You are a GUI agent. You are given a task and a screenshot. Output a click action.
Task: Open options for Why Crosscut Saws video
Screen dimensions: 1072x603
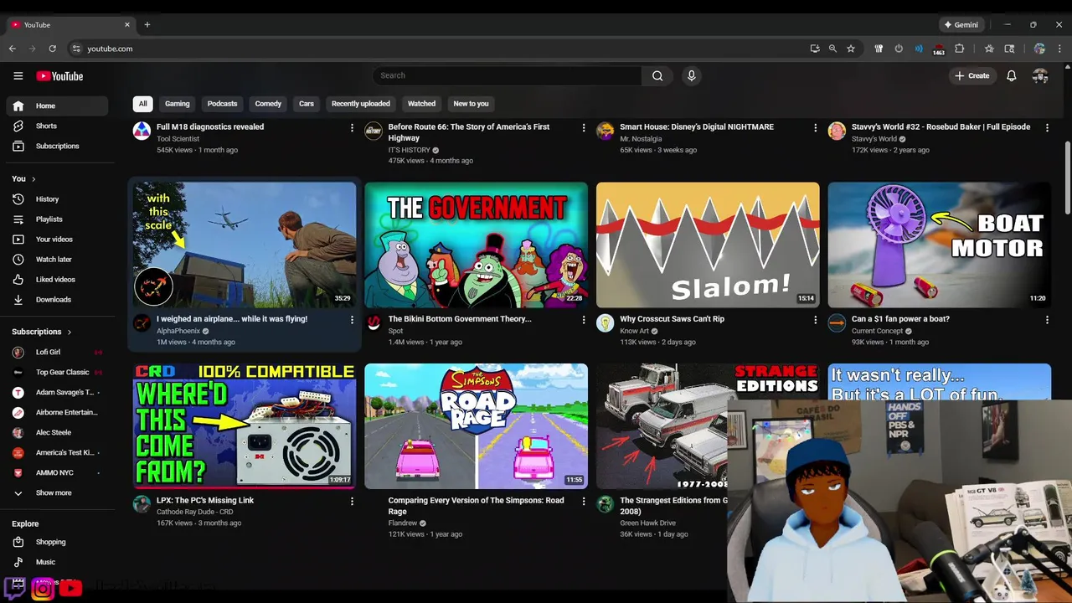pyautogui.click(x=815, y=320)
